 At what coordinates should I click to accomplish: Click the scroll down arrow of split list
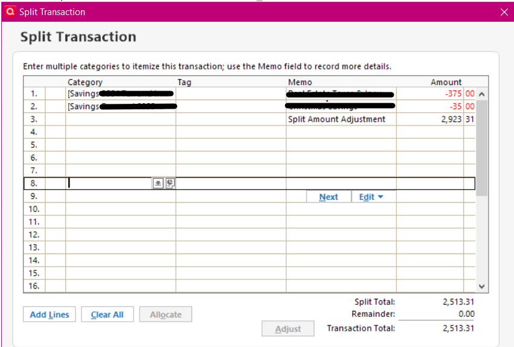tap(481, 287)
